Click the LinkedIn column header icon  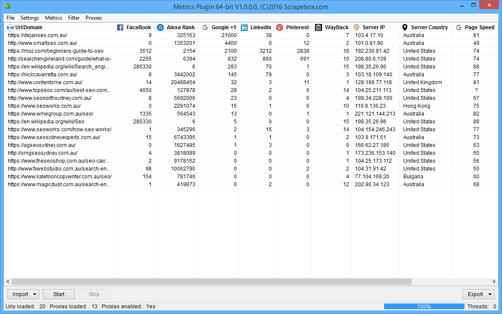point(244,27)
